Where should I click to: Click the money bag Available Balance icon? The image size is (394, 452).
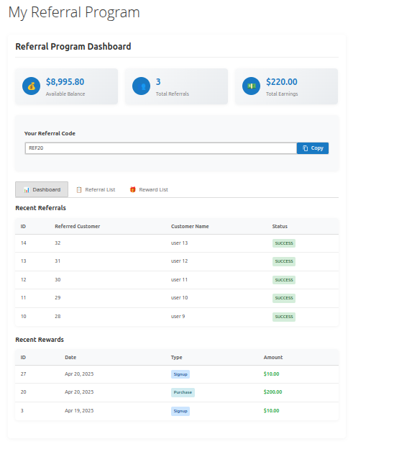tap(31, 86)
